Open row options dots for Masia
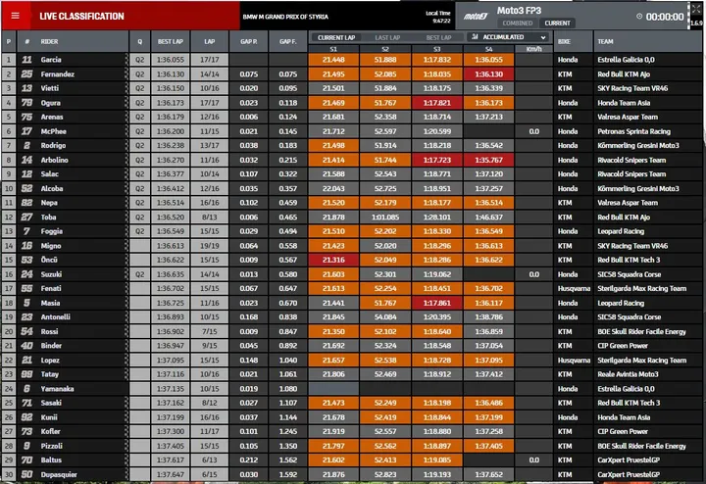 click(x=126, y=303)
